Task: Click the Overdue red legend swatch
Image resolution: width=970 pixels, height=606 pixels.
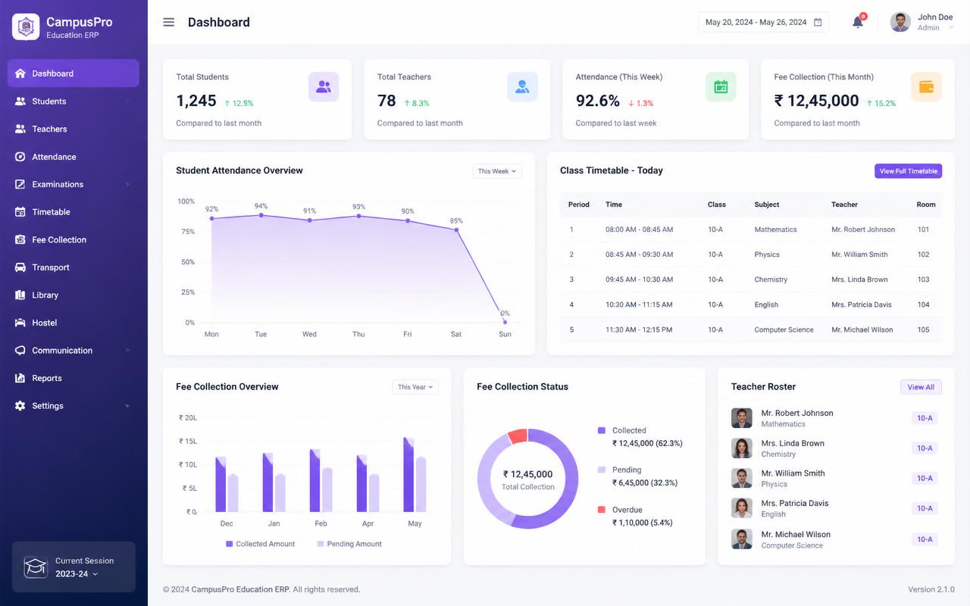Action: 602,510
